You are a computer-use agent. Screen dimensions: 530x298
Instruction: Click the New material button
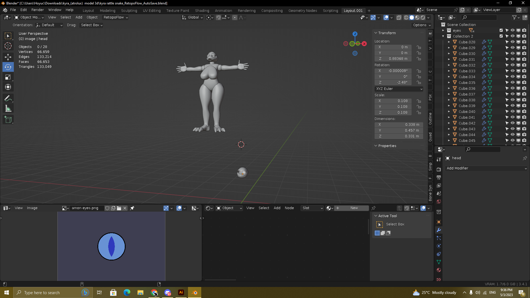pyautogui.click(x=354, y=208)
